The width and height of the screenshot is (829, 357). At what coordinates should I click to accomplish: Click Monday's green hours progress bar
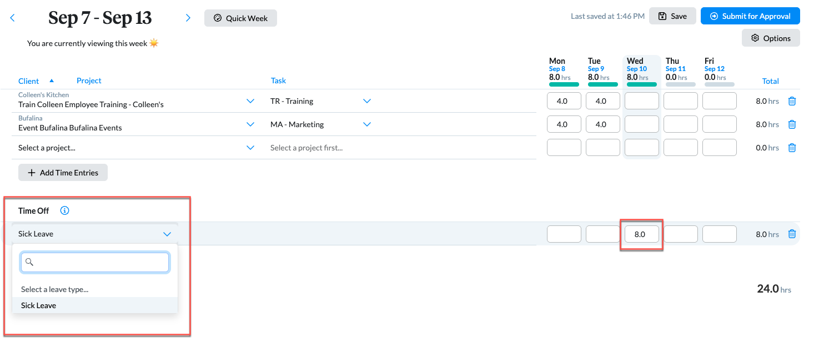[564, 84]
